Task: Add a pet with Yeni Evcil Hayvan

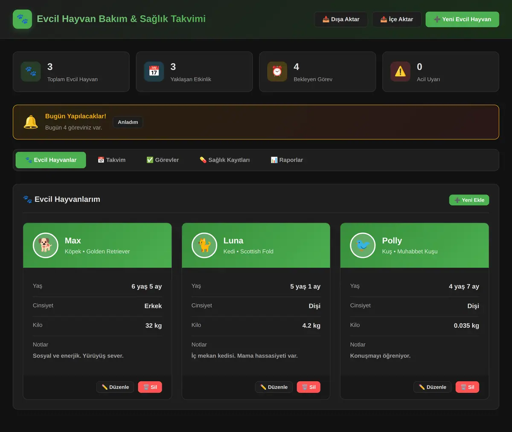Action: tap(463, 19)
